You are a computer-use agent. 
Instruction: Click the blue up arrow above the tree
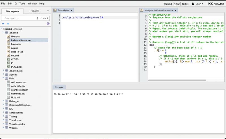click(x=8, y=24)
